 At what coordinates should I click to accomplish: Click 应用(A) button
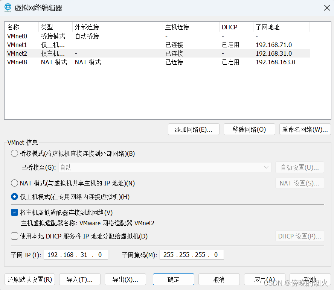(x=265, y=279)
